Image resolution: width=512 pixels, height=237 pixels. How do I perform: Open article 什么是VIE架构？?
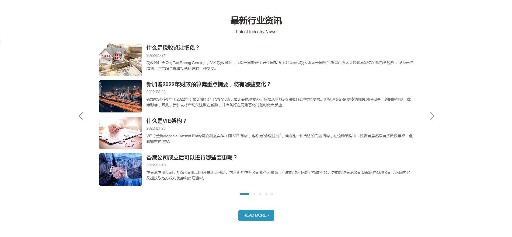click(166, 121)
